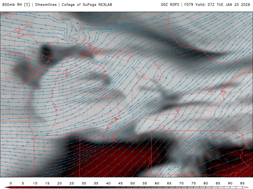253x189 pixels.
Task: Click the legend tick label "20"
Action: [59, 183]
